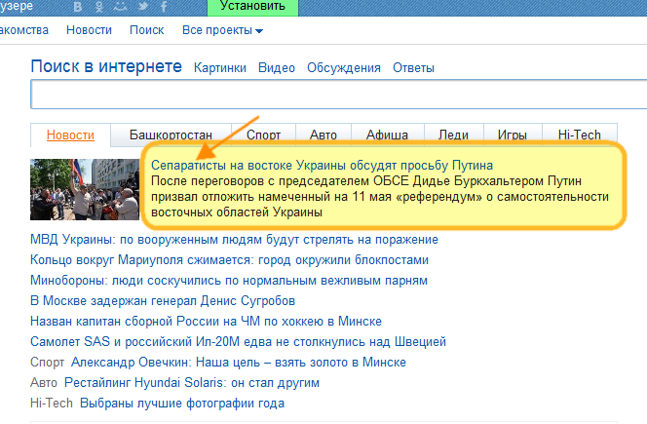Open headline Кольцо вокруг Мариуполя сжимается

(229, 260)
